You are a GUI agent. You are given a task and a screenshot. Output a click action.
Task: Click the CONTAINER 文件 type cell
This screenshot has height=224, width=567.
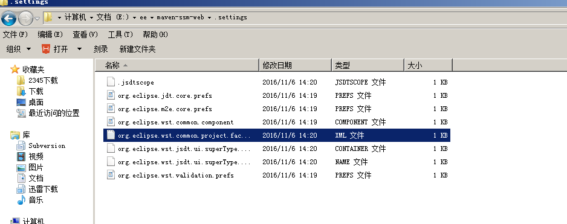pyautogui.click(x=360, y=149)
